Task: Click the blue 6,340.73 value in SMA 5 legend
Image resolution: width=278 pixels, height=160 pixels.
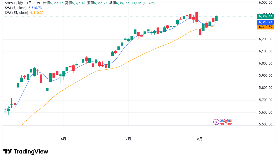Action: click(x=35, y=8)
